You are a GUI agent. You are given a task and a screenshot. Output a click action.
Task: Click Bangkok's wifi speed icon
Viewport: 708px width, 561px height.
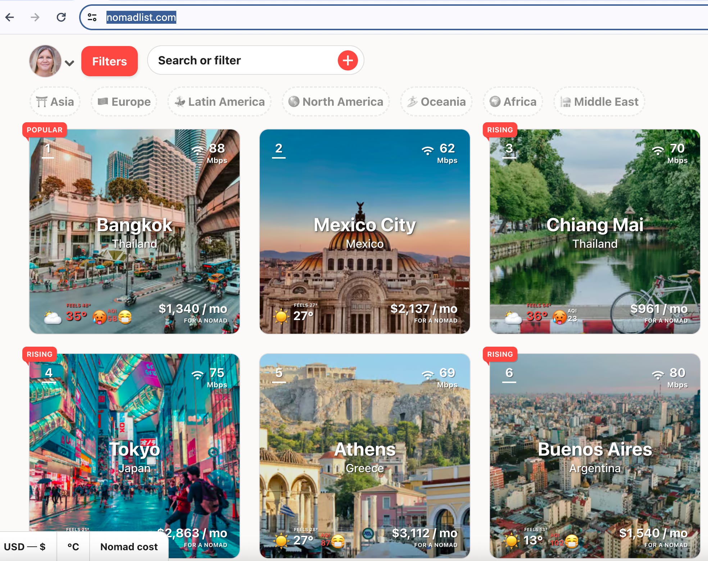(x=197, y=150)
